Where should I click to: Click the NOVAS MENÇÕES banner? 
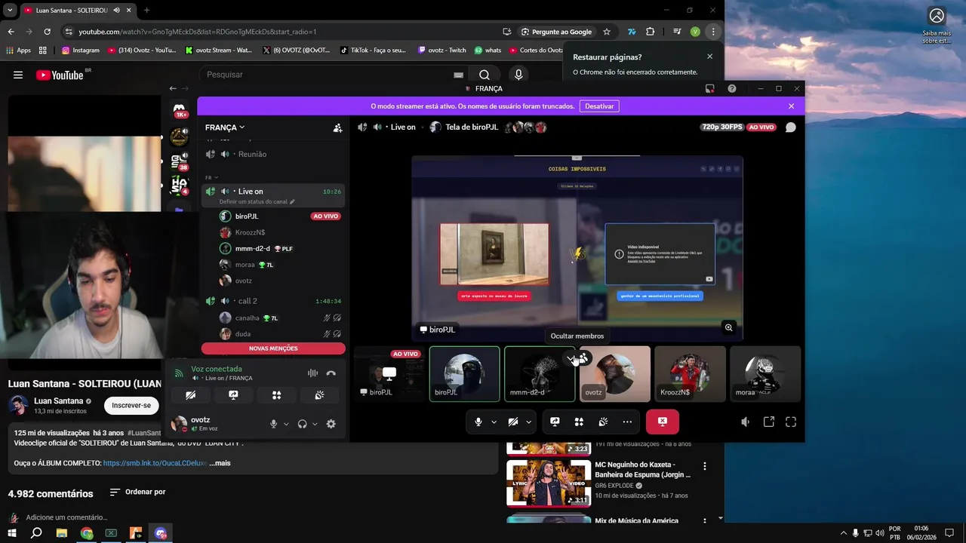273,348
